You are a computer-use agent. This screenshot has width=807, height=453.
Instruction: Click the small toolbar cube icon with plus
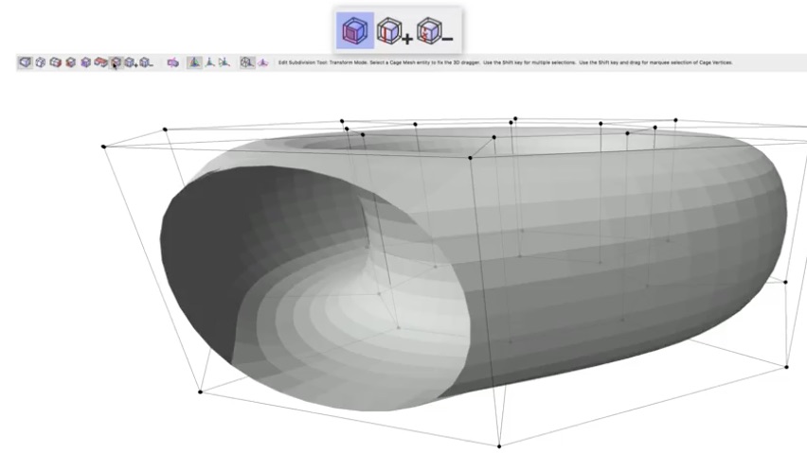[x=131, y=63]
